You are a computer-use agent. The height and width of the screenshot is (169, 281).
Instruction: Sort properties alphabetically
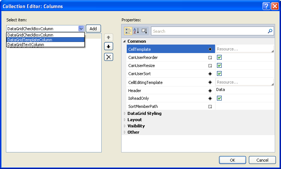pos(136,31)
